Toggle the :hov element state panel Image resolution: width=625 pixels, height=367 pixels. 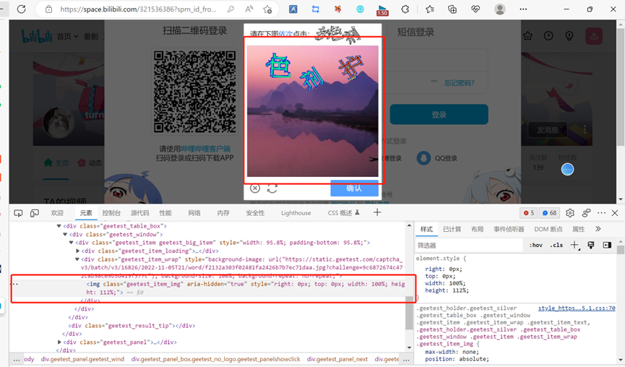click(535, 245)
